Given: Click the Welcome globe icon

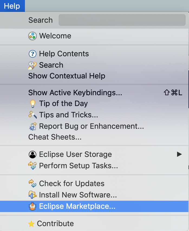Looking at the screenshot, I should click(32, 36).
